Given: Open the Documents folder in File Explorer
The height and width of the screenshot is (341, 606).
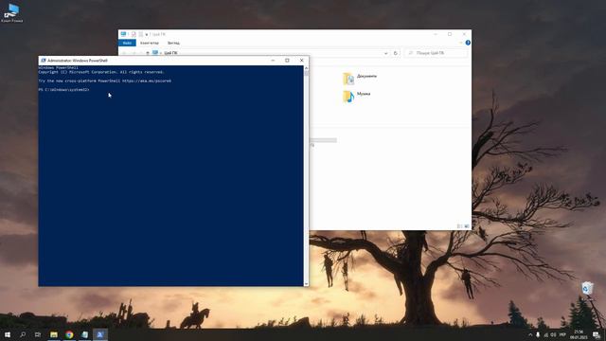Looking at the screenshot, I should tap(360, 78).
